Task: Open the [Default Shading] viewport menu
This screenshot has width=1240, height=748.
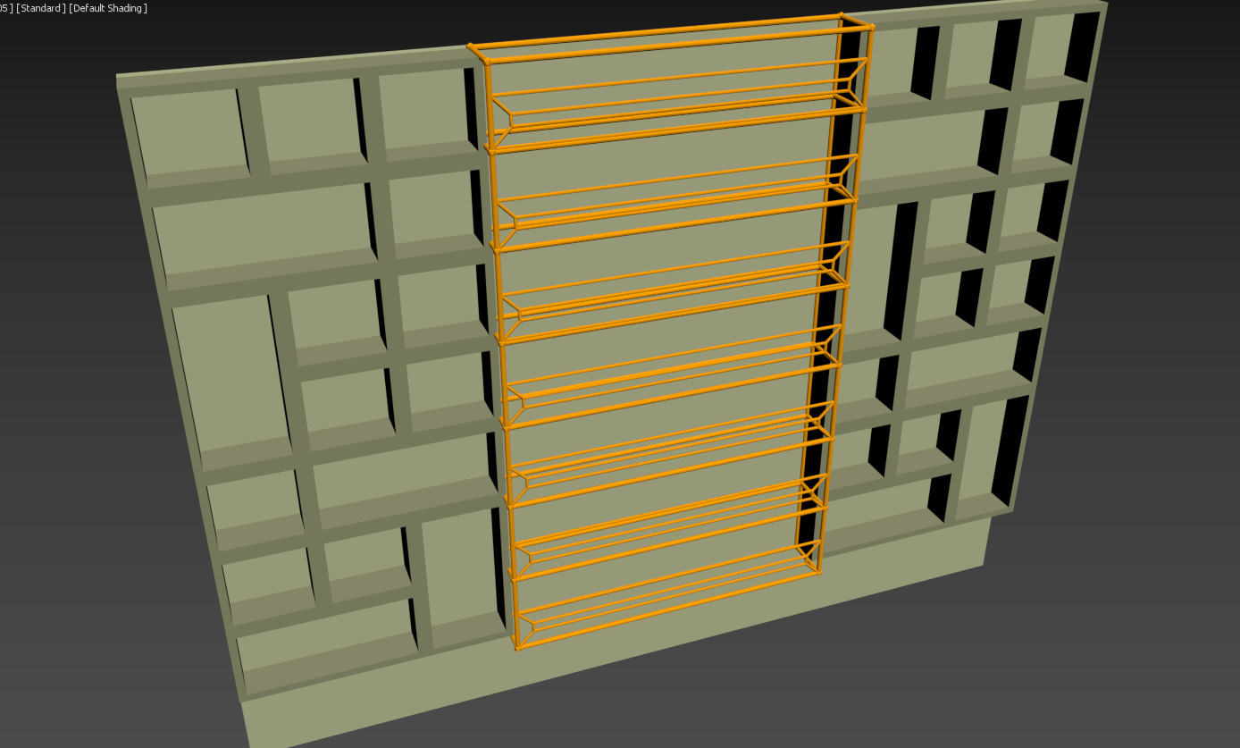Action: click(108, 8)
